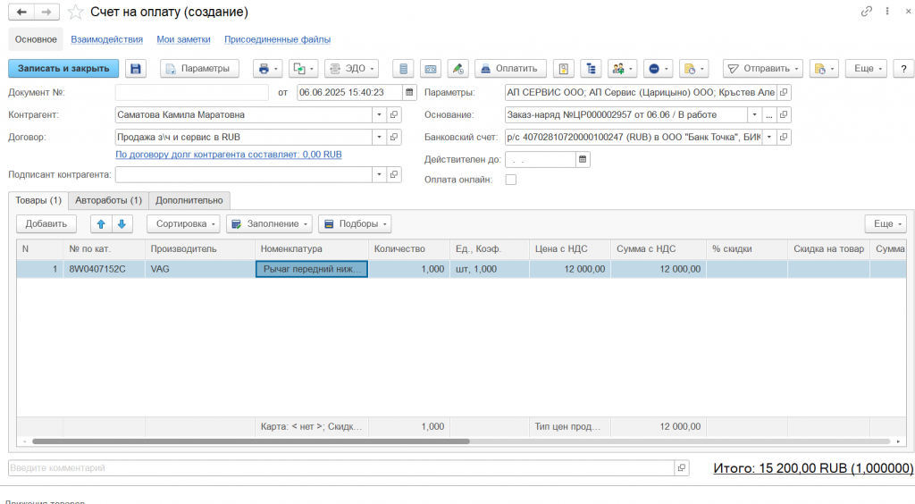915x504 pixels.
Task: Open the contract debt link
Action: [x=229, y=155]
